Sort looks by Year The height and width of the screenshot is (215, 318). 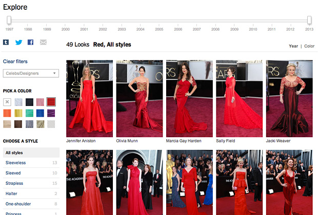coord(293,46)
